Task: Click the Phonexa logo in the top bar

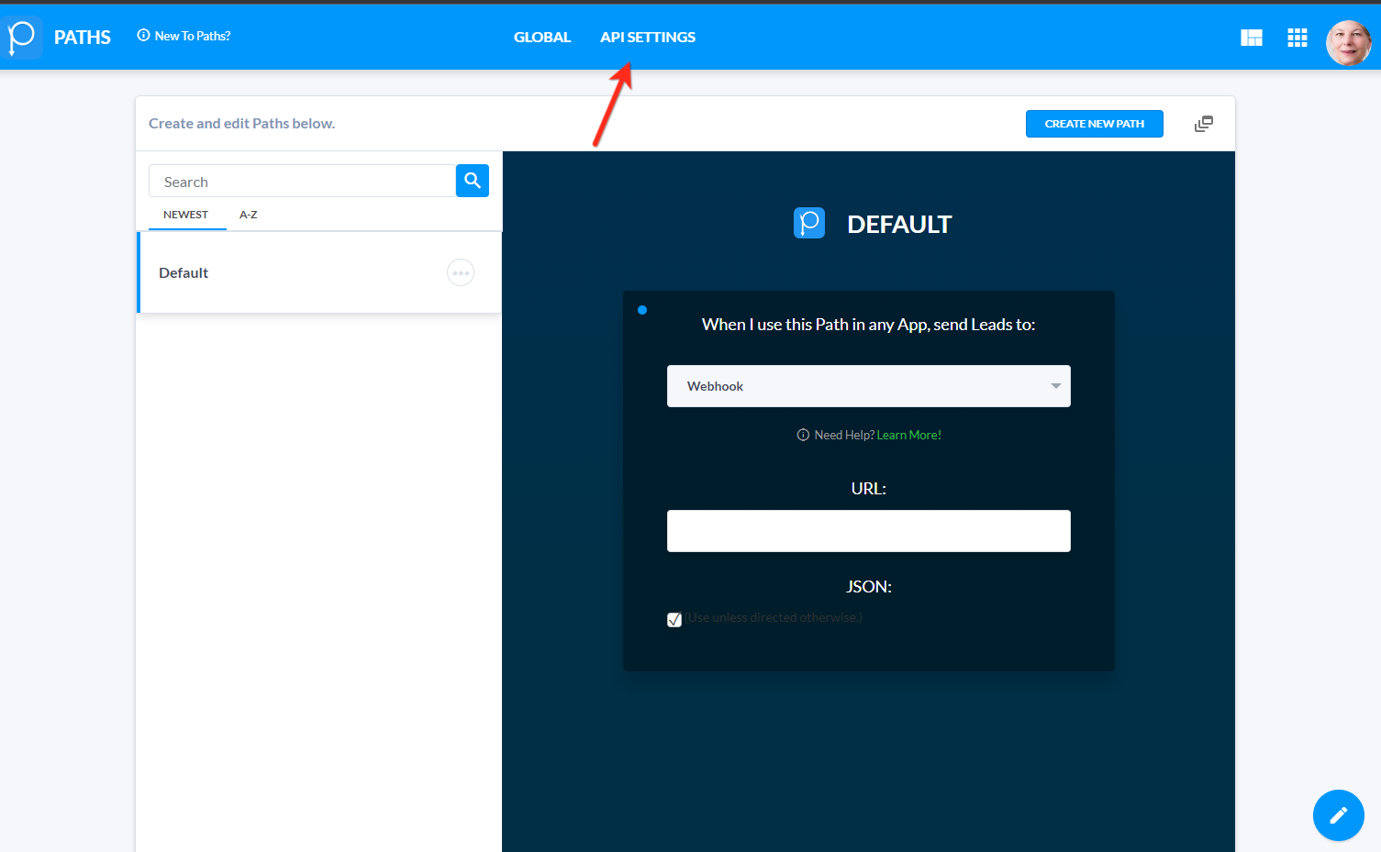Action: pos(22,37)
